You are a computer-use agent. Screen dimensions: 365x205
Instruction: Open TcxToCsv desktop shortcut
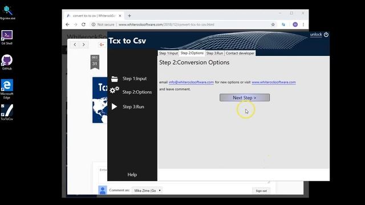(x=7, y=113)
